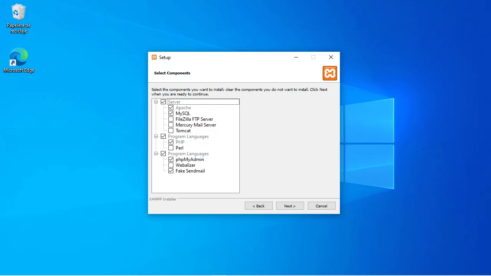
Task: Collapse the Program Languages node containing phpMyAdmin
Action: (156, 154)
